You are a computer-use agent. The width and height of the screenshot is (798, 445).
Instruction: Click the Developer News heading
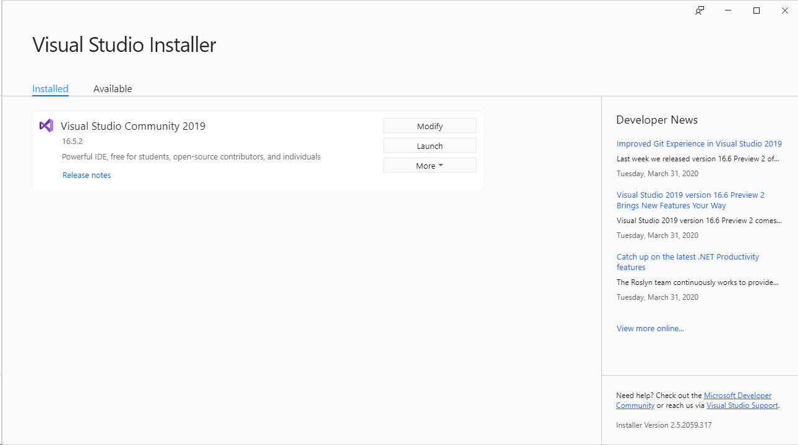point(657,120)
